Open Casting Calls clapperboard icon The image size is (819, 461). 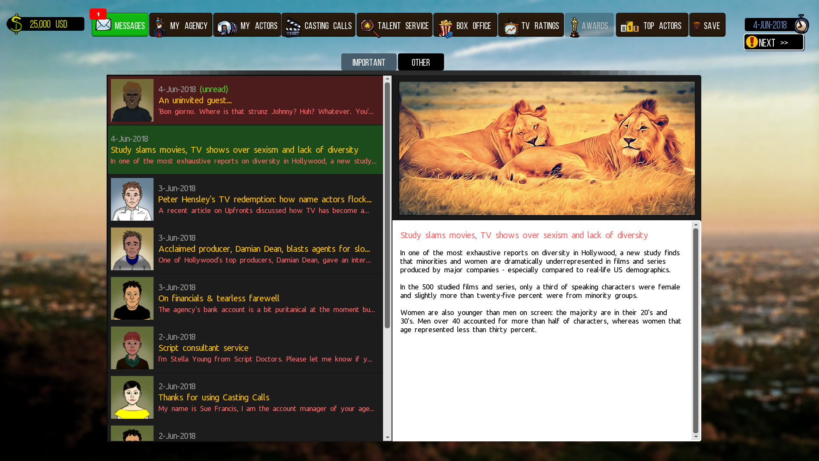pos(293,26)
